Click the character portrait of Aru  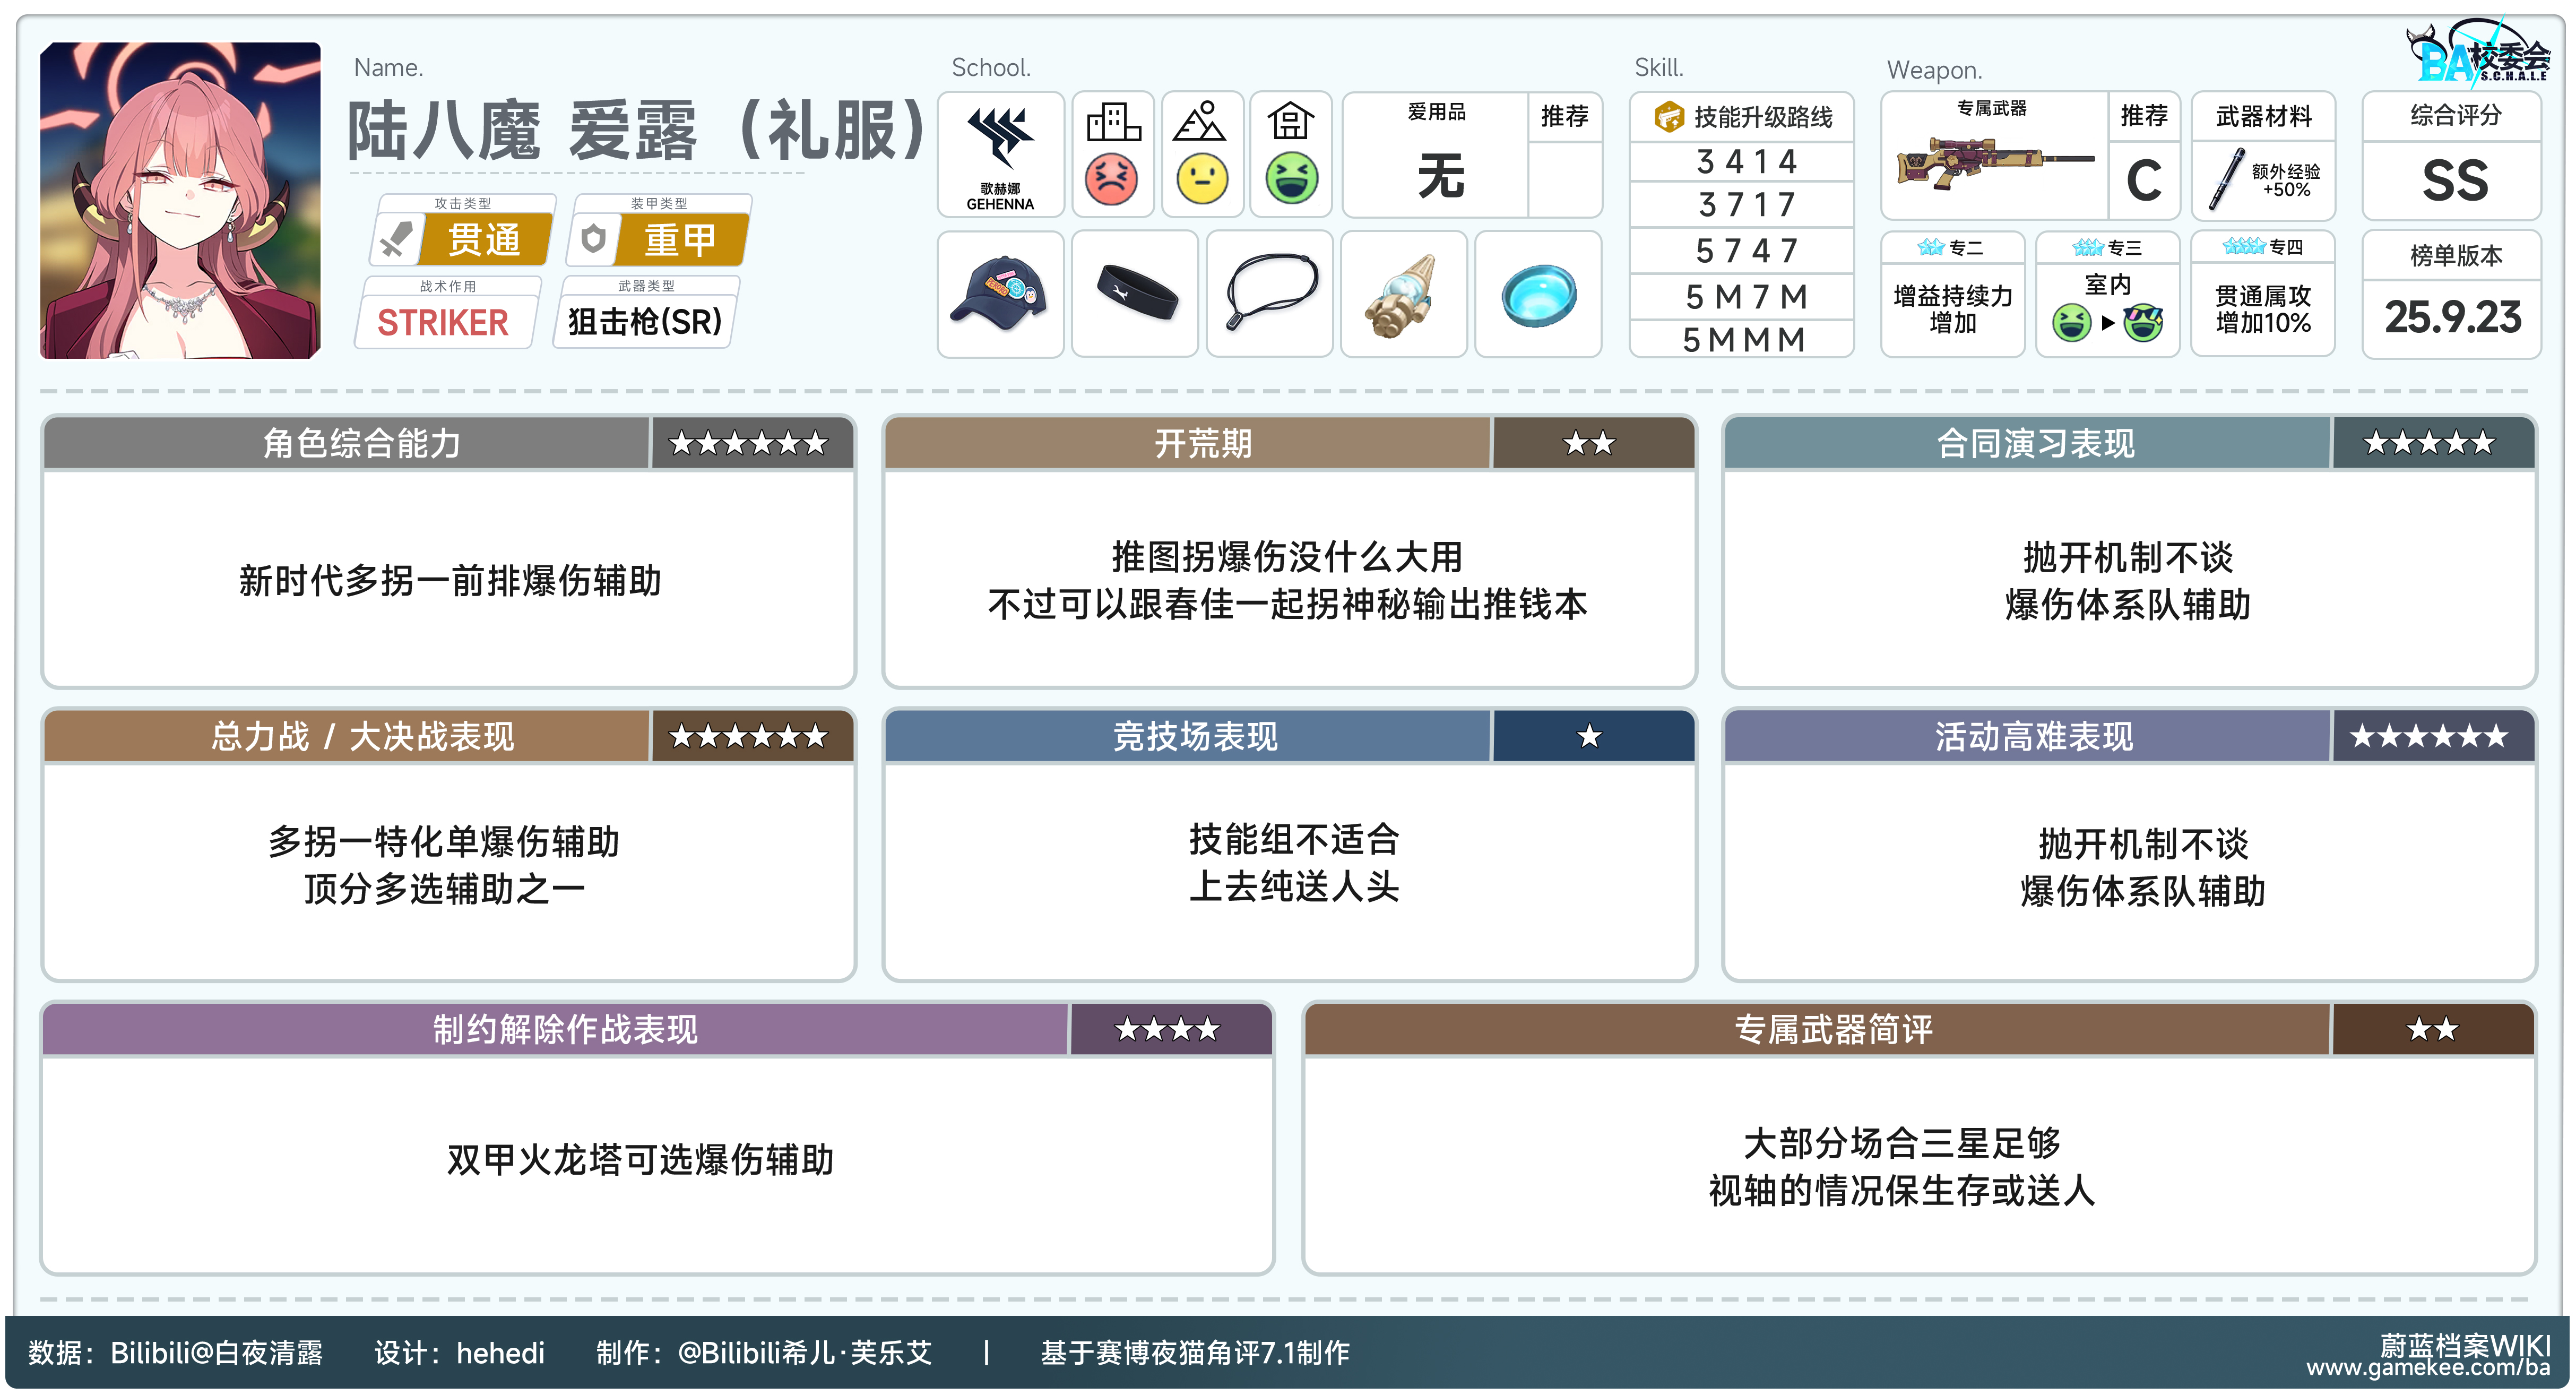(180, 200)
